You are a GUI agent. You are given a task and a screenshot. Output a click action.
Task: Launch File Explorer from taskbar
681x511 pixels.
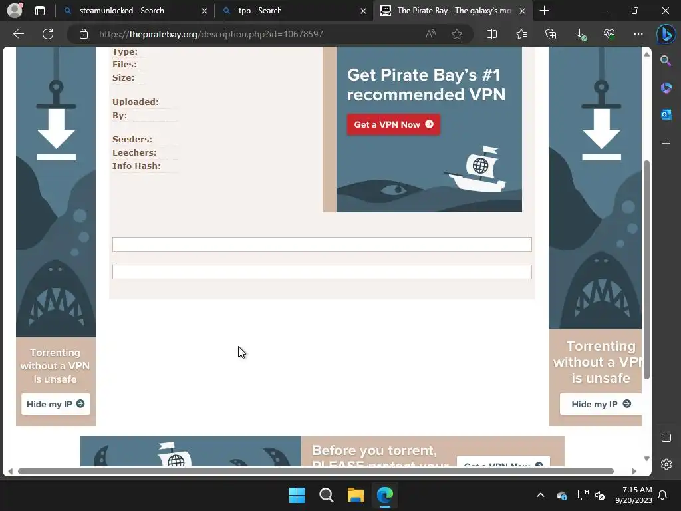pos(355,495)
